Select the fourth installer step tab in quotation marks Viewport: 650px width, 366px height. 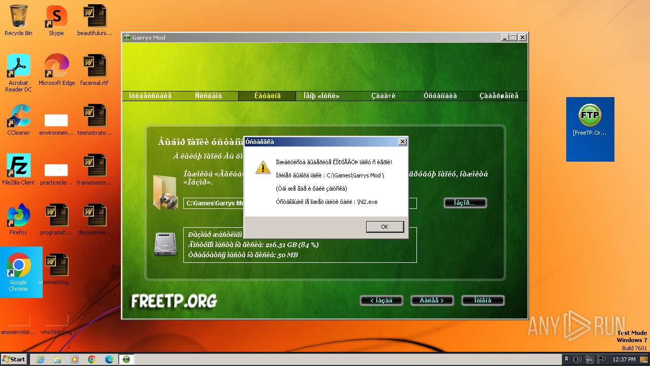tap(321, 96)
